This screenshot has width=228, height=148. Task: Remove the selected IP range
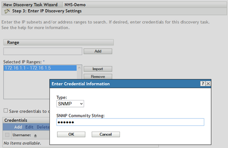click(98, 76)
